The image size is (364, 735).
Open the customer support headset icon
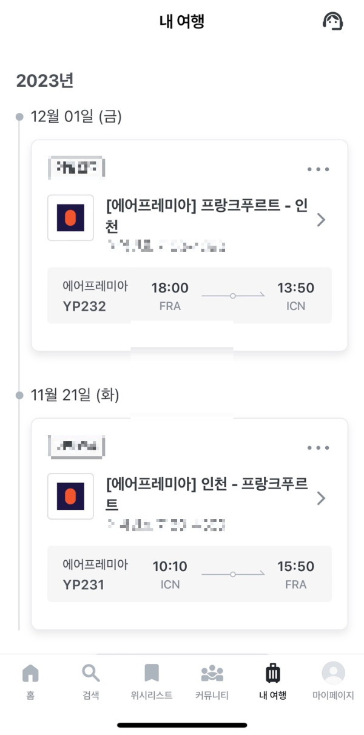[333, 22]
